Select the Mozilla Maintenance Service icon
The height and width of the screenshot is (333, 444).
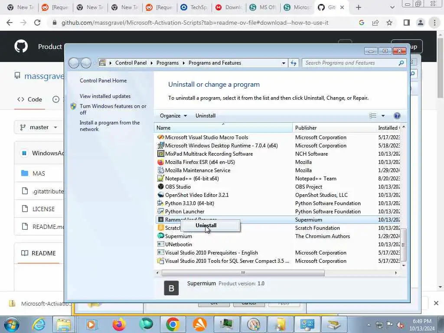tap(160, 170)
